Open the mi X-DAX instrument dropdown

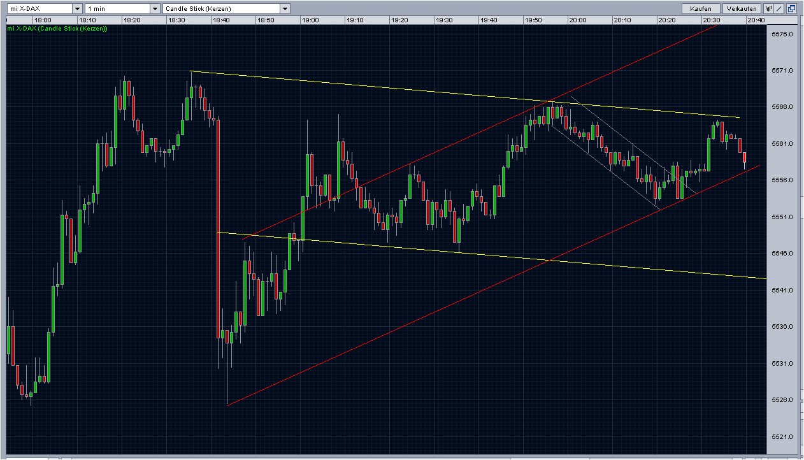77,8
